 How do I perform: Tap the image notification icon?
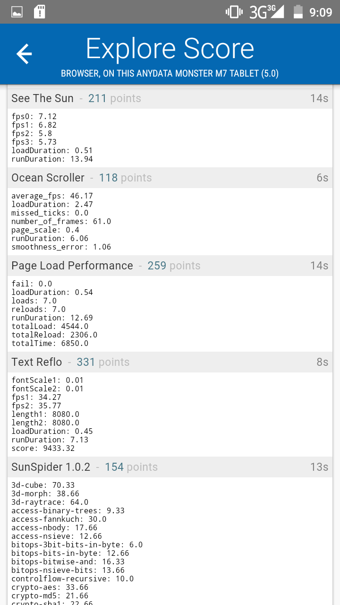point(17,12)
